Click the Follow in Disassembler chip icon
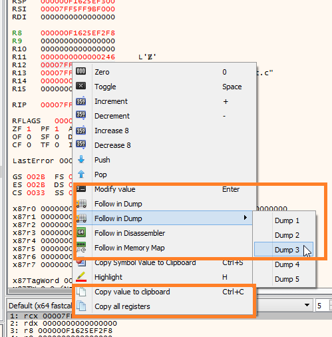The width and height of the screenshot is (332, 337). tap(81, 232)
